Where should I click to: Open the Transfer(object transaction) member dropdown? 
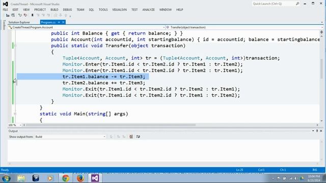click(244, 27)
